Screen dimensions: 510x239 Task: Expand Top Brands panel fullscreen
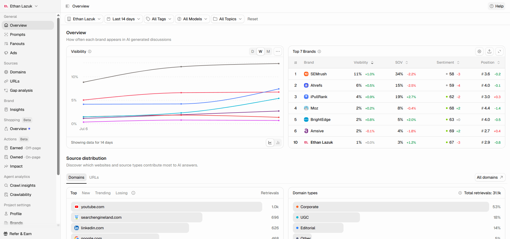pyautogui.click(x=499, y=51)
